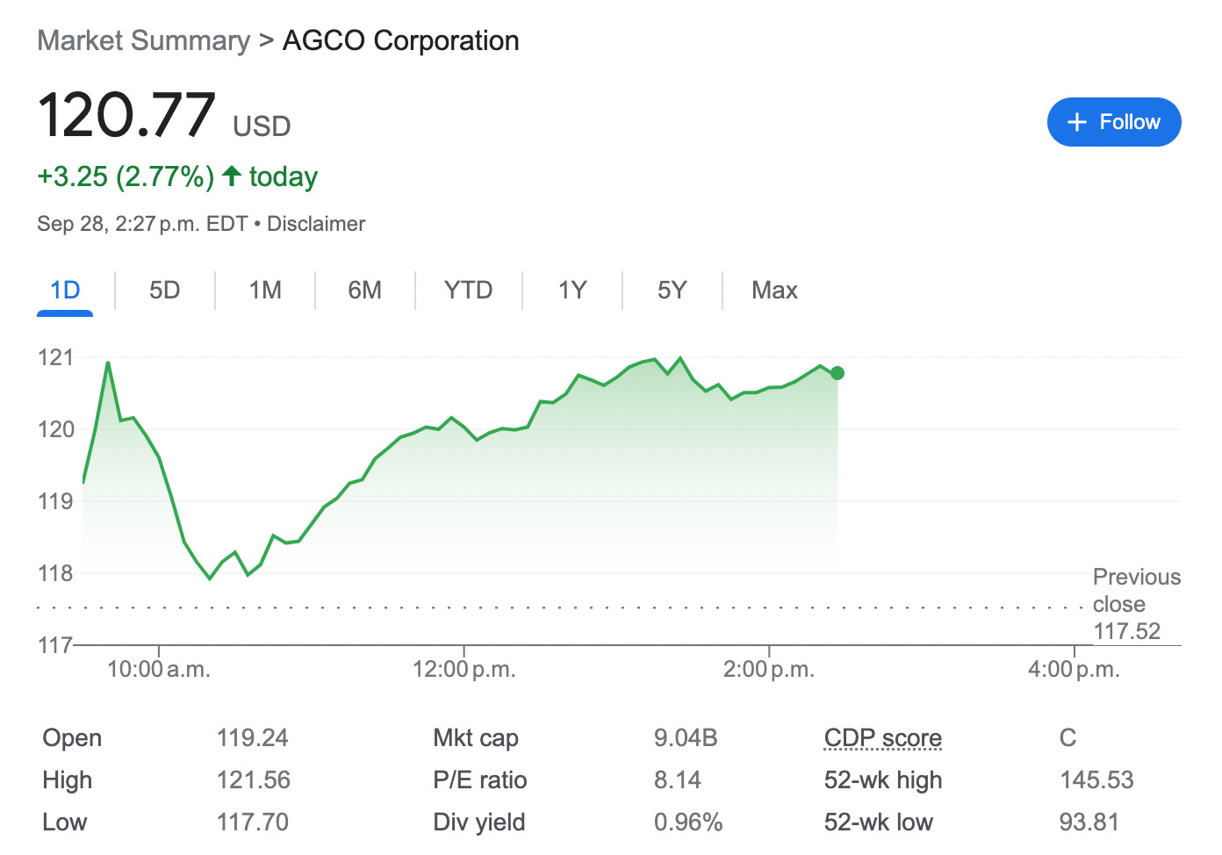Open the Market Summary link

point(142,40)
